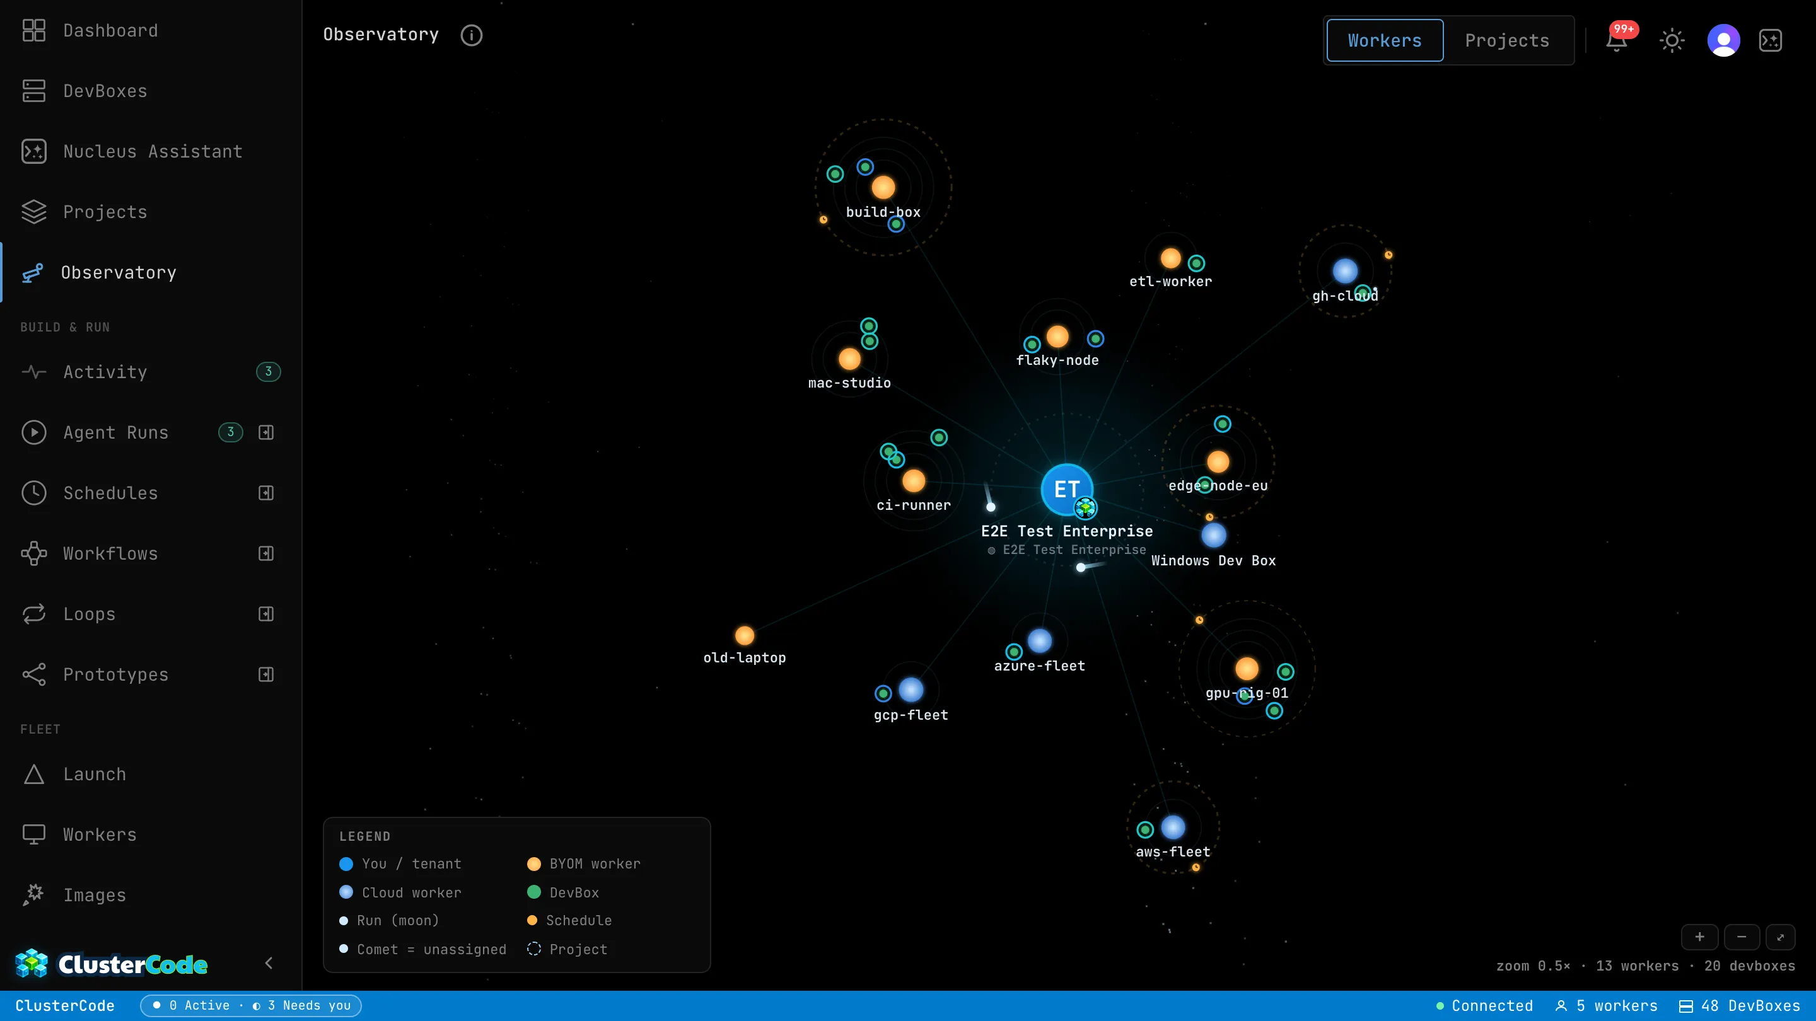
Task: Open Workflows in the sidebar
Action: 110,554
